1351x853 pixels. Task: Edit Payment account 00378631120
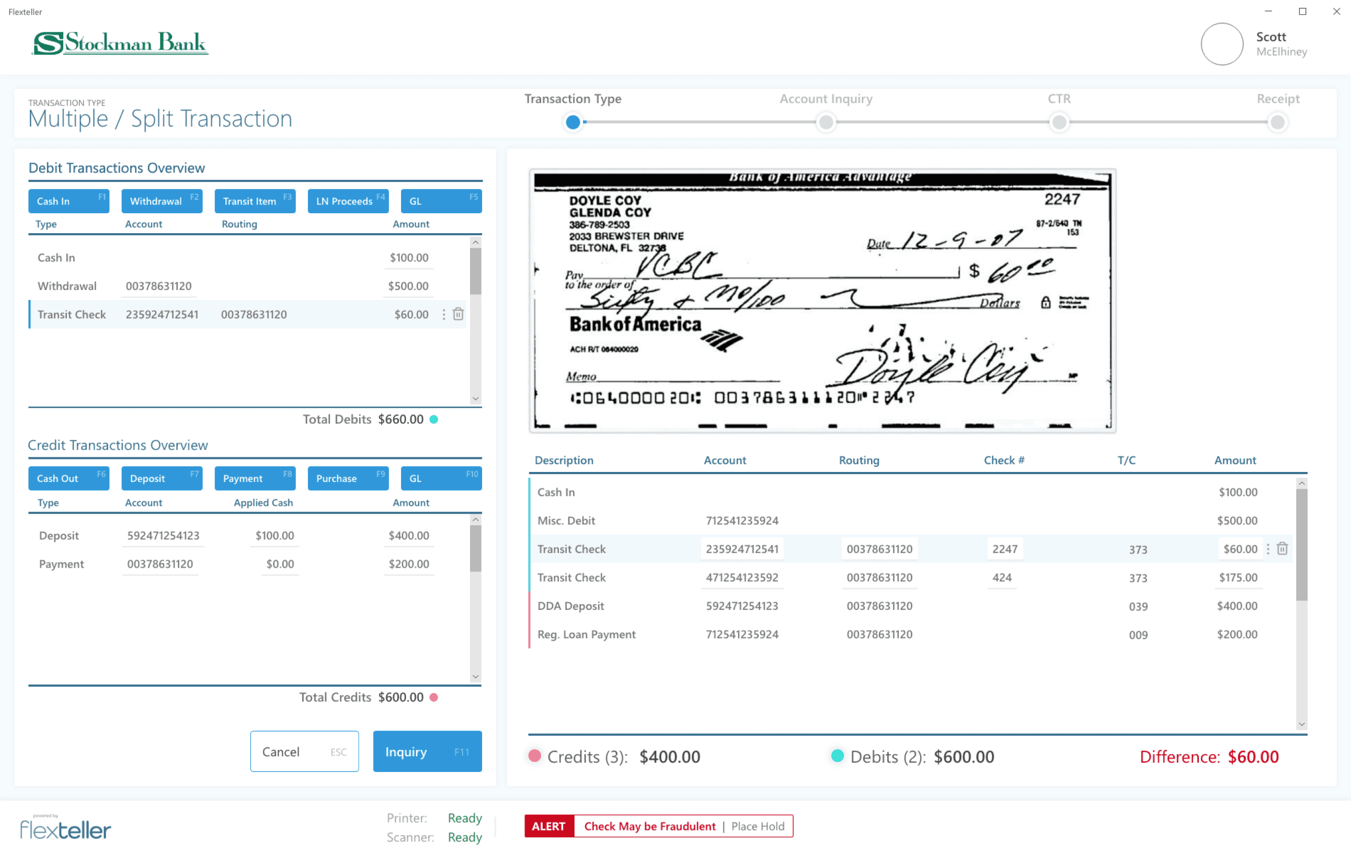pos(160,563)
